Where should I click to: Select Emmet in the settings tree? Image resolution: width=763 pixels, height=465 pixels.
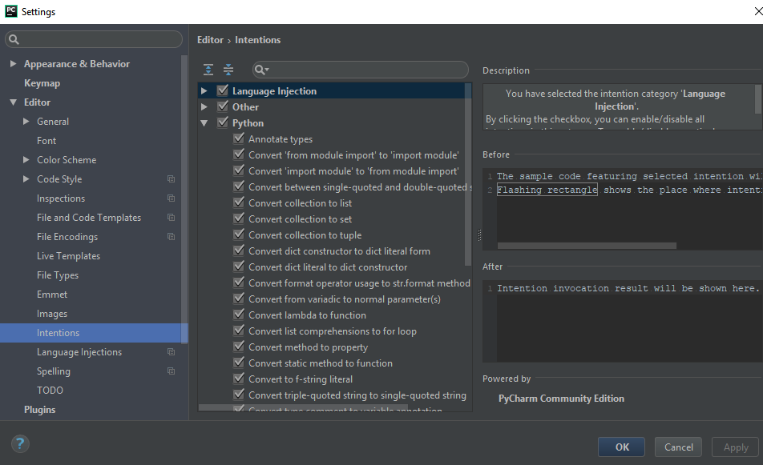pyautogui.click(x=52, y=294)
